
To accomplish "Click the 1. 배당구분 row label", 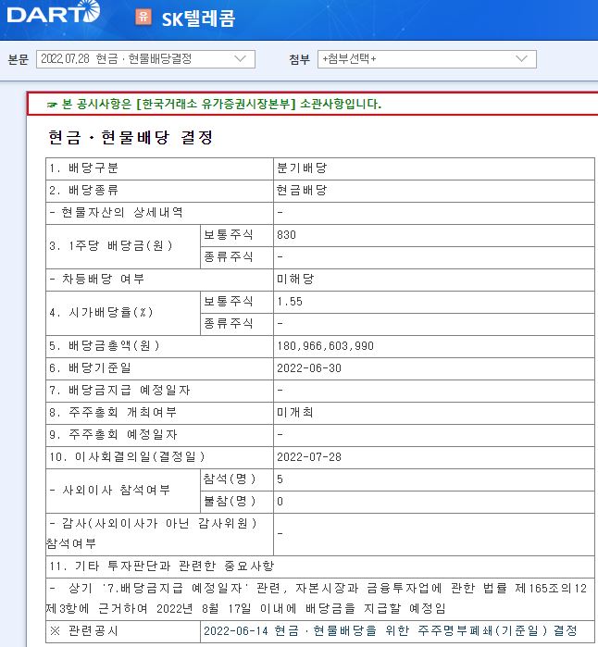I will click(84, 168).
